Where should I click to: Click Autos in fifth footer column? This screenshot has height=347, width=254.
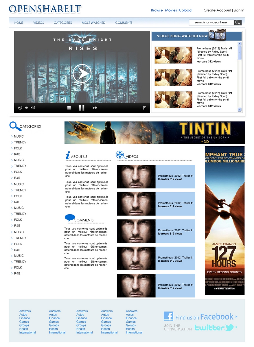[x=130, y=315]
